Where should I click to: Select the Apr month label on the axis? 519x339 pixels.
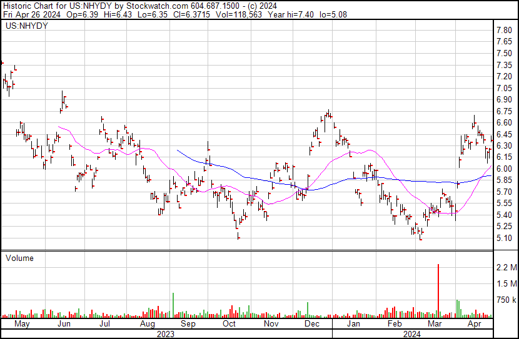click(475, 324)
